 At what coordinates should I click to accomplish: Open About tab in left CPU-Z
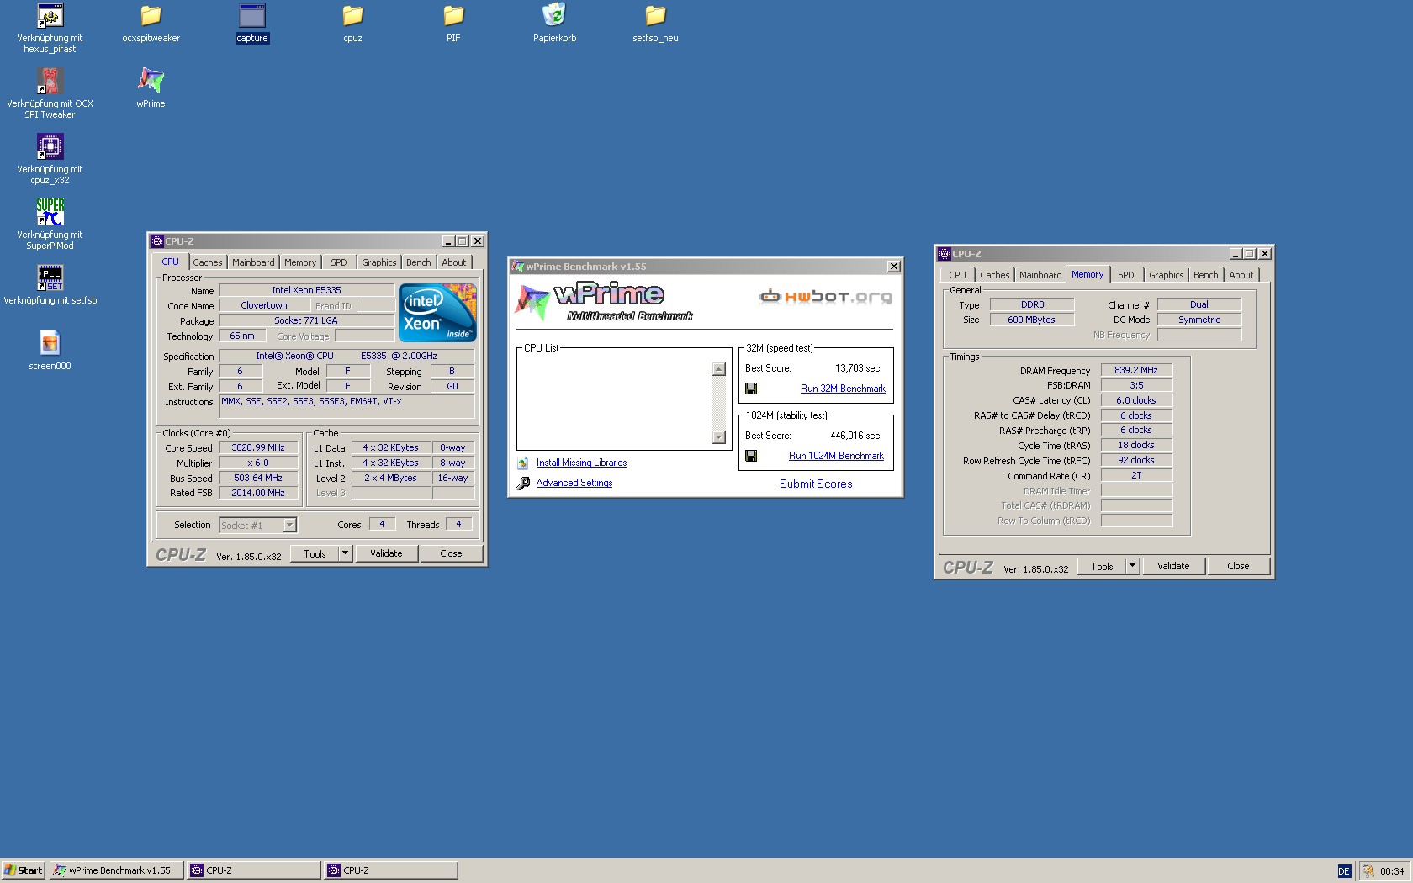[454, 262]
